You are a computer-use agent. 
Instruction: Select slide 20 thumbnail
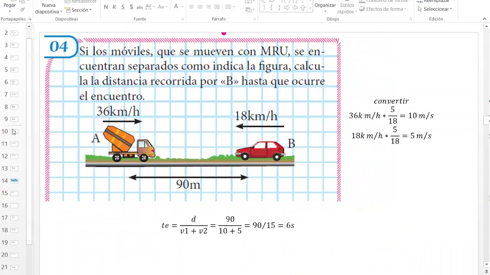click(x=15, y=255)
